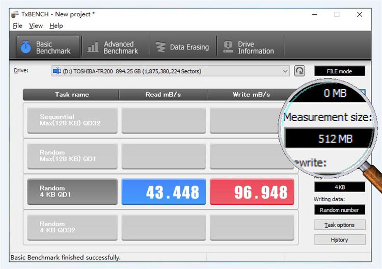382x269 pixels.
Task: Click the TxBENCH app icon in title bar
Action: click(15, 14)
